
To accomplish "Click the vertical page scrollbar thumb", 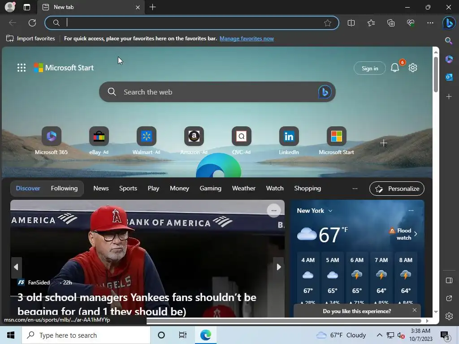I will pos(436,75).
